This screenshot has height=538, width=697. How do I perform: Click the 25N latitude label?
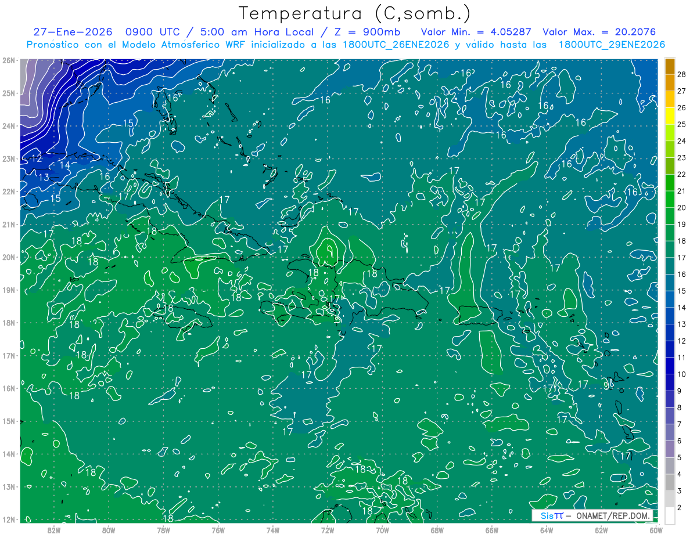click(x=8, y=93)
